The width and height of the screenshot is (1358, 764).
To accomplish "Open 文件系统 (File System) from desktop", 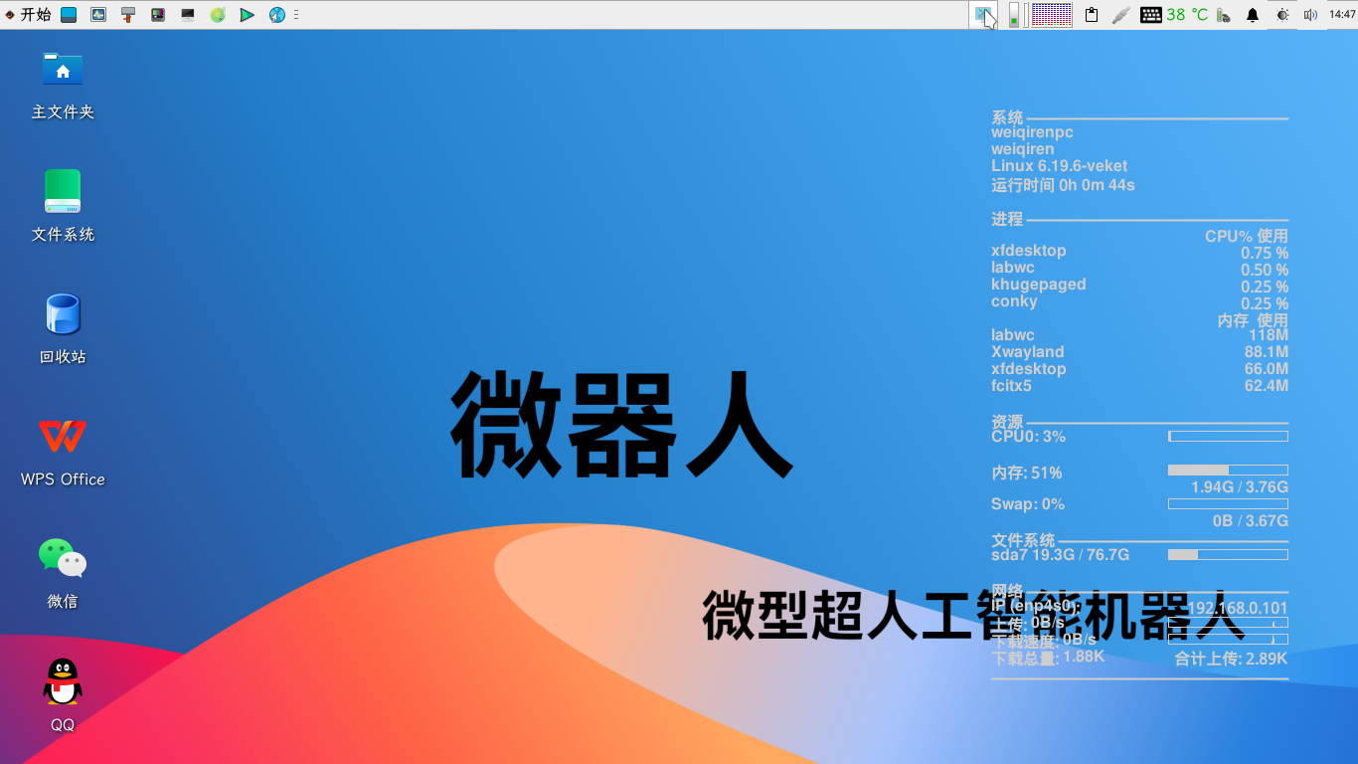I will tap(62, 191).
